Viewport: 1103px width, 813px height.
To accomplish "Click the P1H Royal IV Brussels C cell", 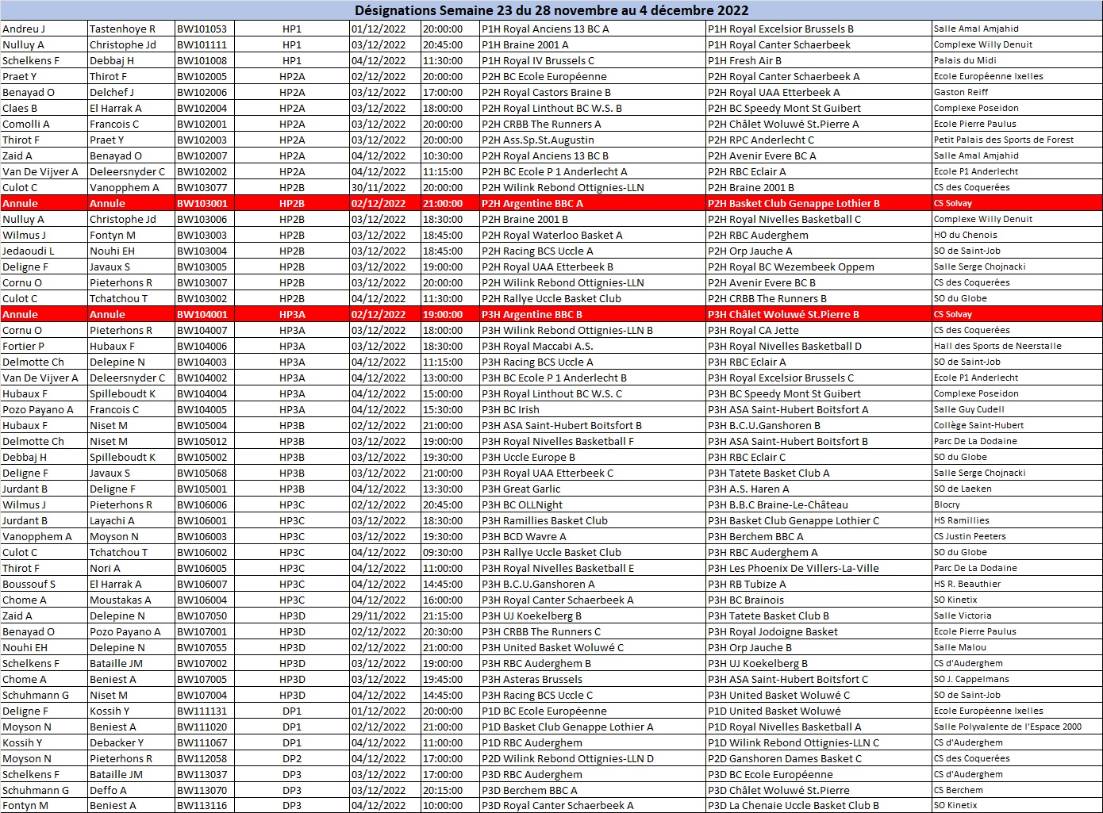I will click(x=538, y=61).
